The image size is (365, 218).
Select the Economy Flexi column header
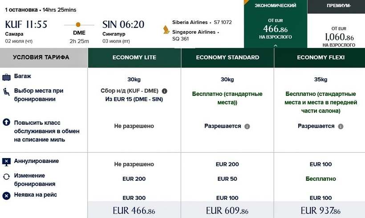click(320, 57)
